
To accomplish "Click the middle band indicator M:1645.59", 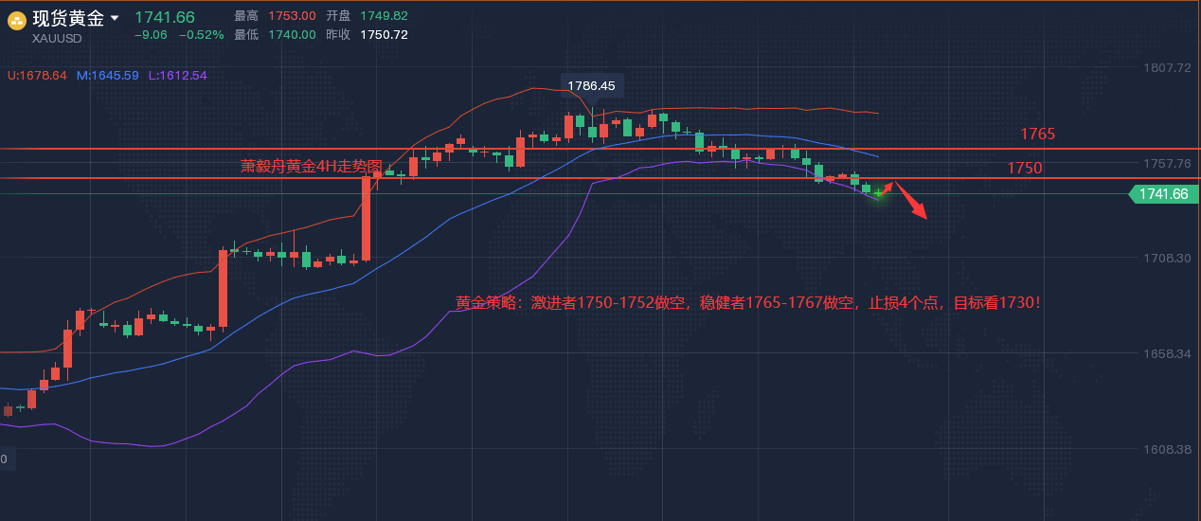I will pyautogui.click(x=108, y=75).
